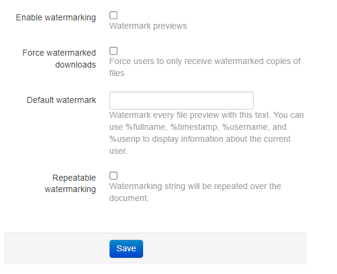The width and height of the screenshot is (337, 274).
Task: Focus the Default watermark text field
Action: (181, 101)
